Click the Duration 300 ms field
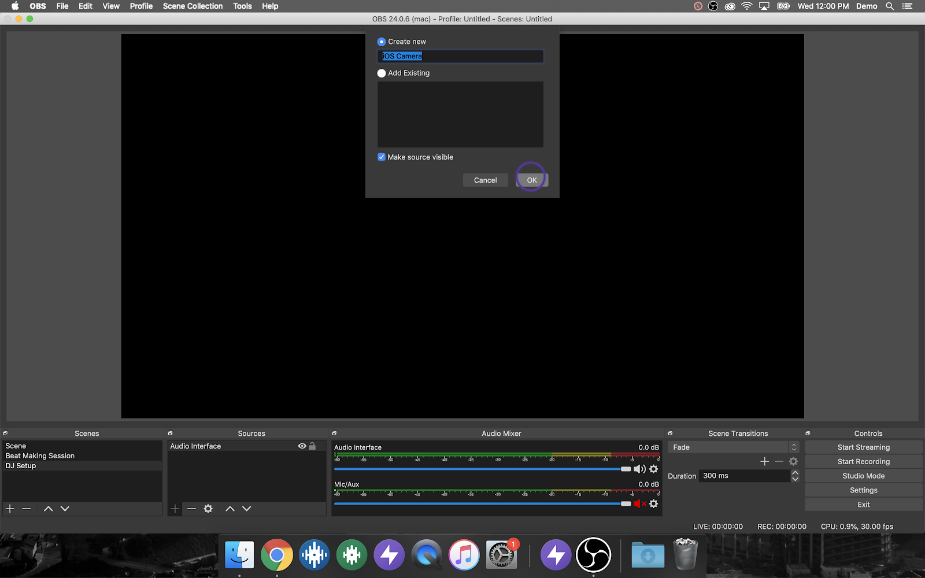925x578 pixels. tap(745, 476)
